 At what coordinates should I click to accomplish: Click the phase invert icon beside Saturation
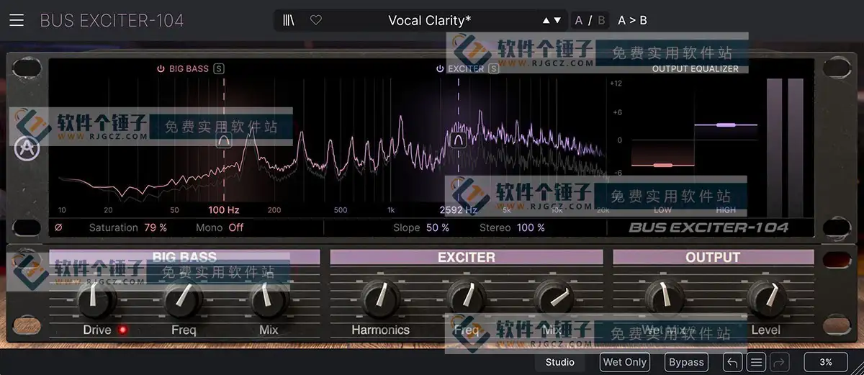coord(58,227)
